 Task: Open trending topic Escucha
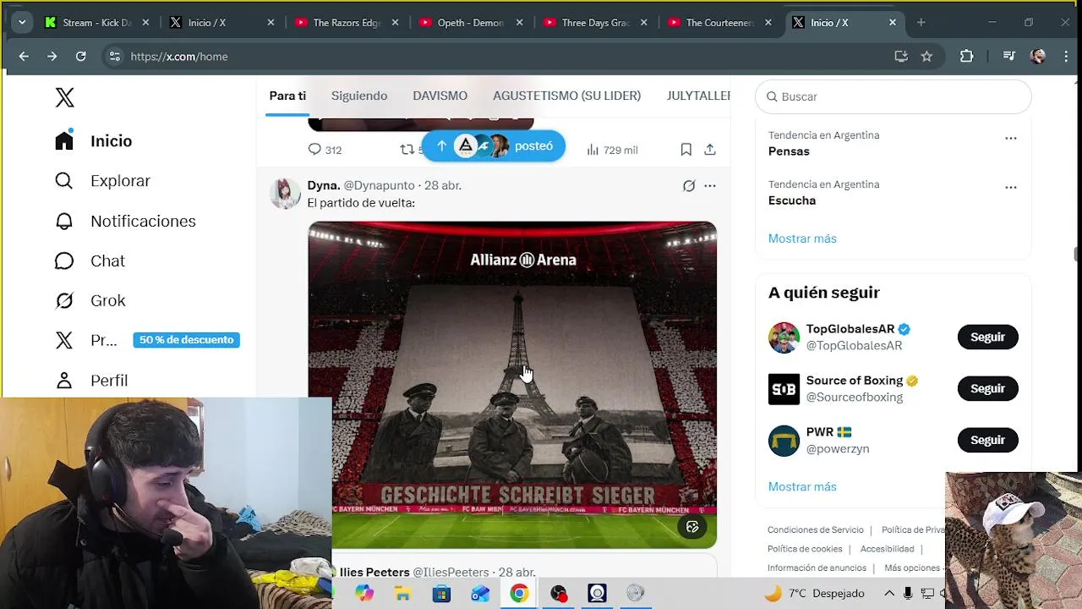pyautogui.click(x=792, y=200)
